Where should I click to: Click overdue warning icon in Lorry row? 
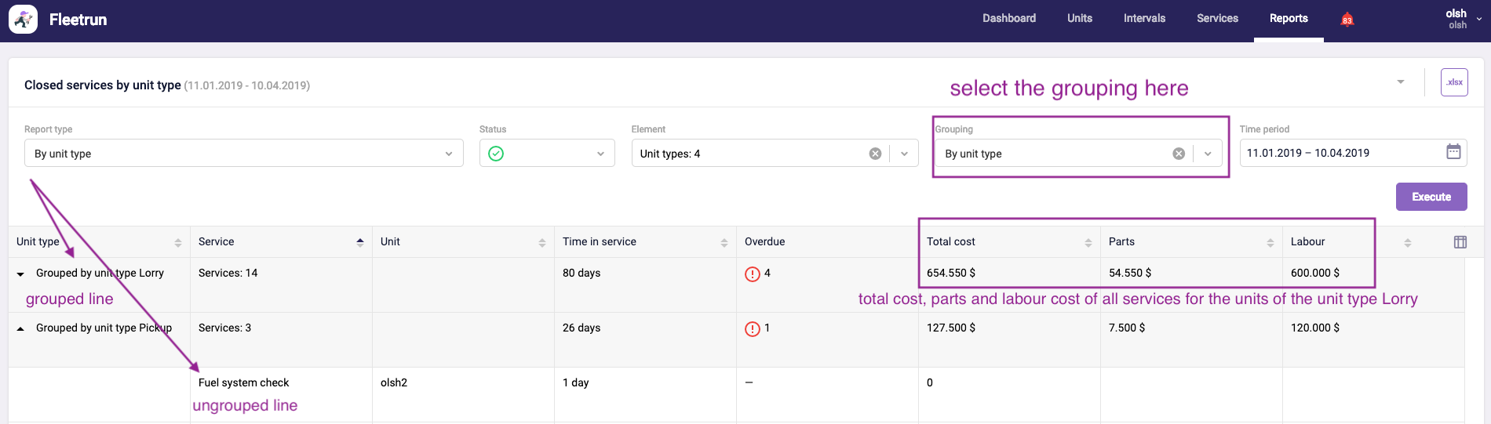click(x=752, y=274)
